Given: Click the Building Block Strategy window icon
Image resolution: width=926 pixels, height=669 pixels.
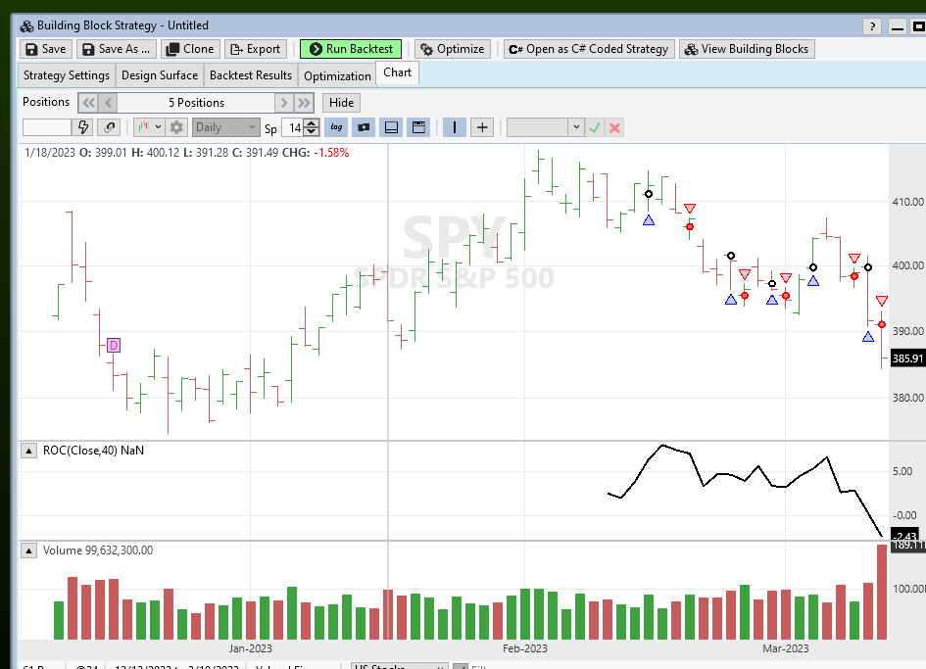Looking at the screenshot, I should click(26, 26).
